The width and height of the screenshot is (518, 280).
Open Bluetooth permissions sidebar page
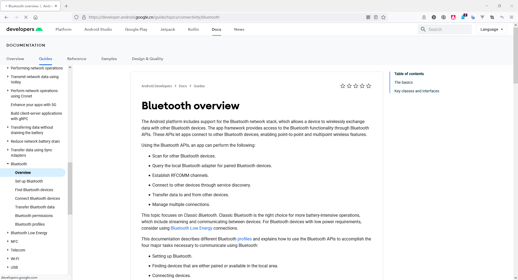(x=34, y=216)
